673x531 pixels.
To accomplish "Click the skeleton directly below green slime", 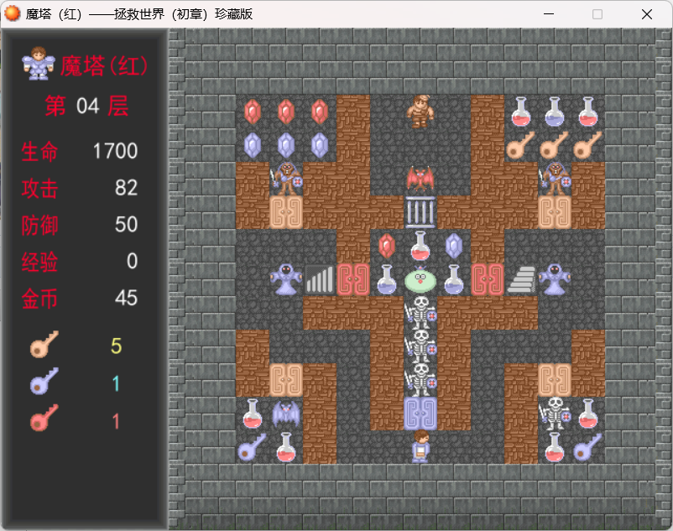I will pos(420,313).
